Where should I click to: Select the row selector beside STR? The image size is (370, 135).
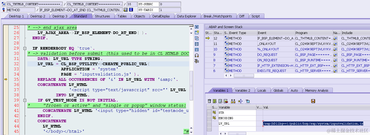click(209, 113)
